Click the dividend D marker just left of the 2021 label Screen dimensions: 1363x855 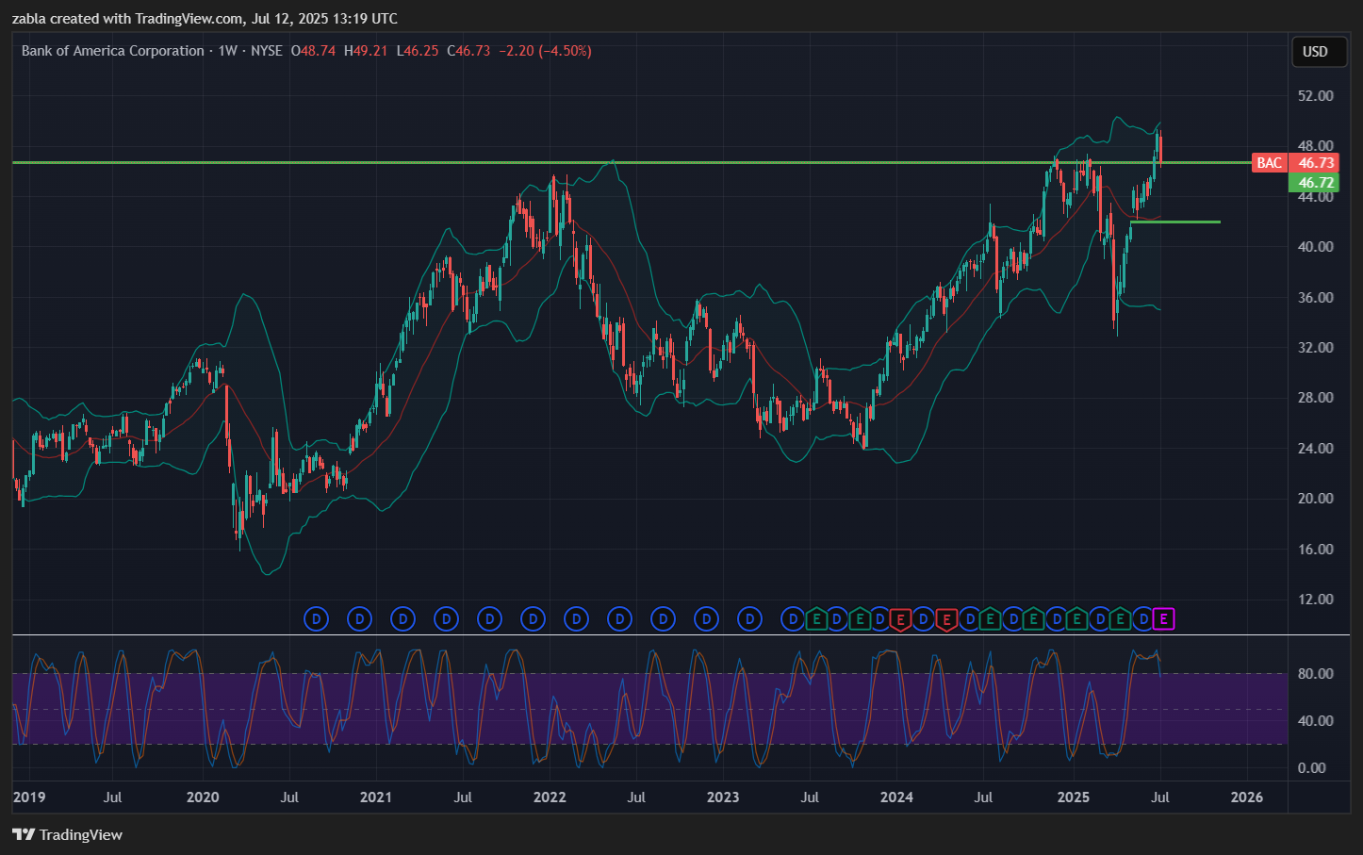pyautogui.click(x=359, y=619)
